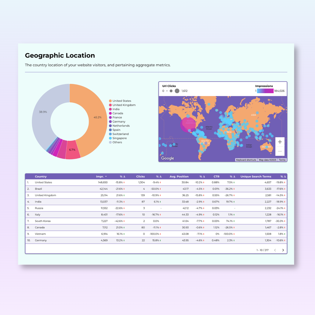Image resolution: width=315 pixels, height=315 pixels.
Task: Click the Avg. Position column header
Action: [179, 176]
